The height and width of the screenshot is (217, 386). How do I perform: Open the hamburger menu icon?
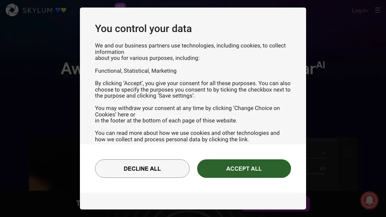click(x=377, y=11)
